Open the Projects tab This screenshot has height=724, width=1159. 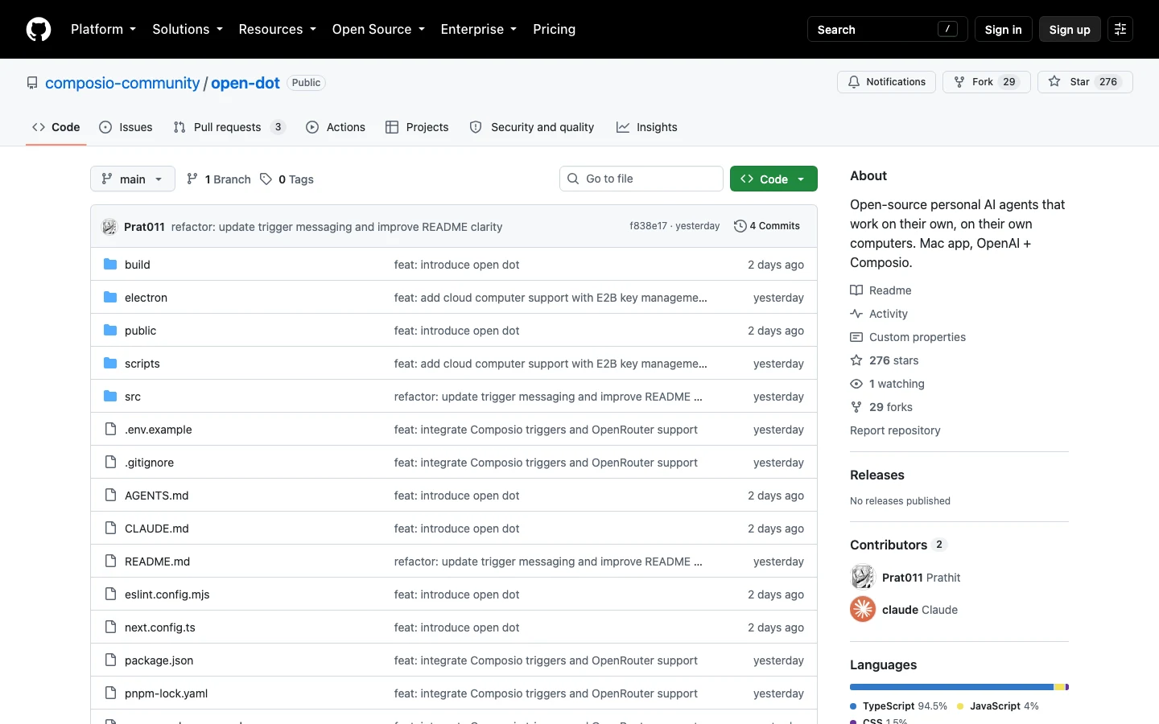tap(417, 127)
